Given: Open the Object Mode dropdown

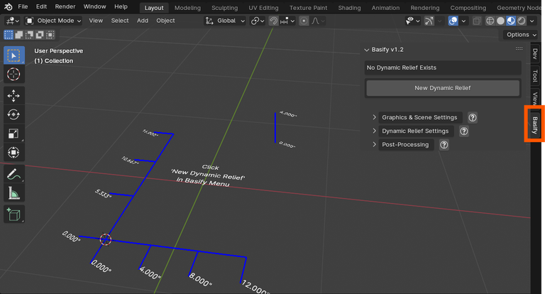Looking at the screenshot, I should pos(54,21).
